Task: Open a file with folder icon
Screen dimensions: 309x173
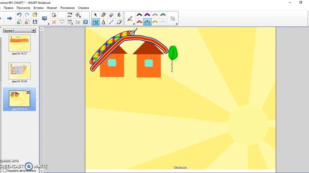Action: point(35,15)
